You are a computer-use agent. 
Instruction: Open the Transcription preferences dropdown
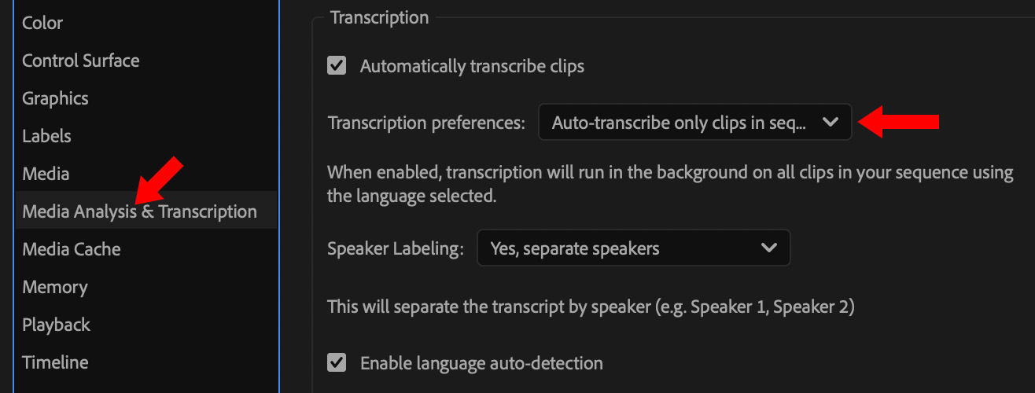(694, 123)
